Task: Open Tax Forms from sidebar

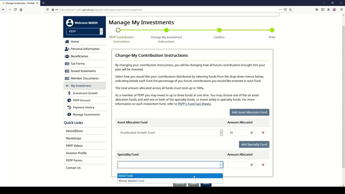Action: (x=78, y=64)
